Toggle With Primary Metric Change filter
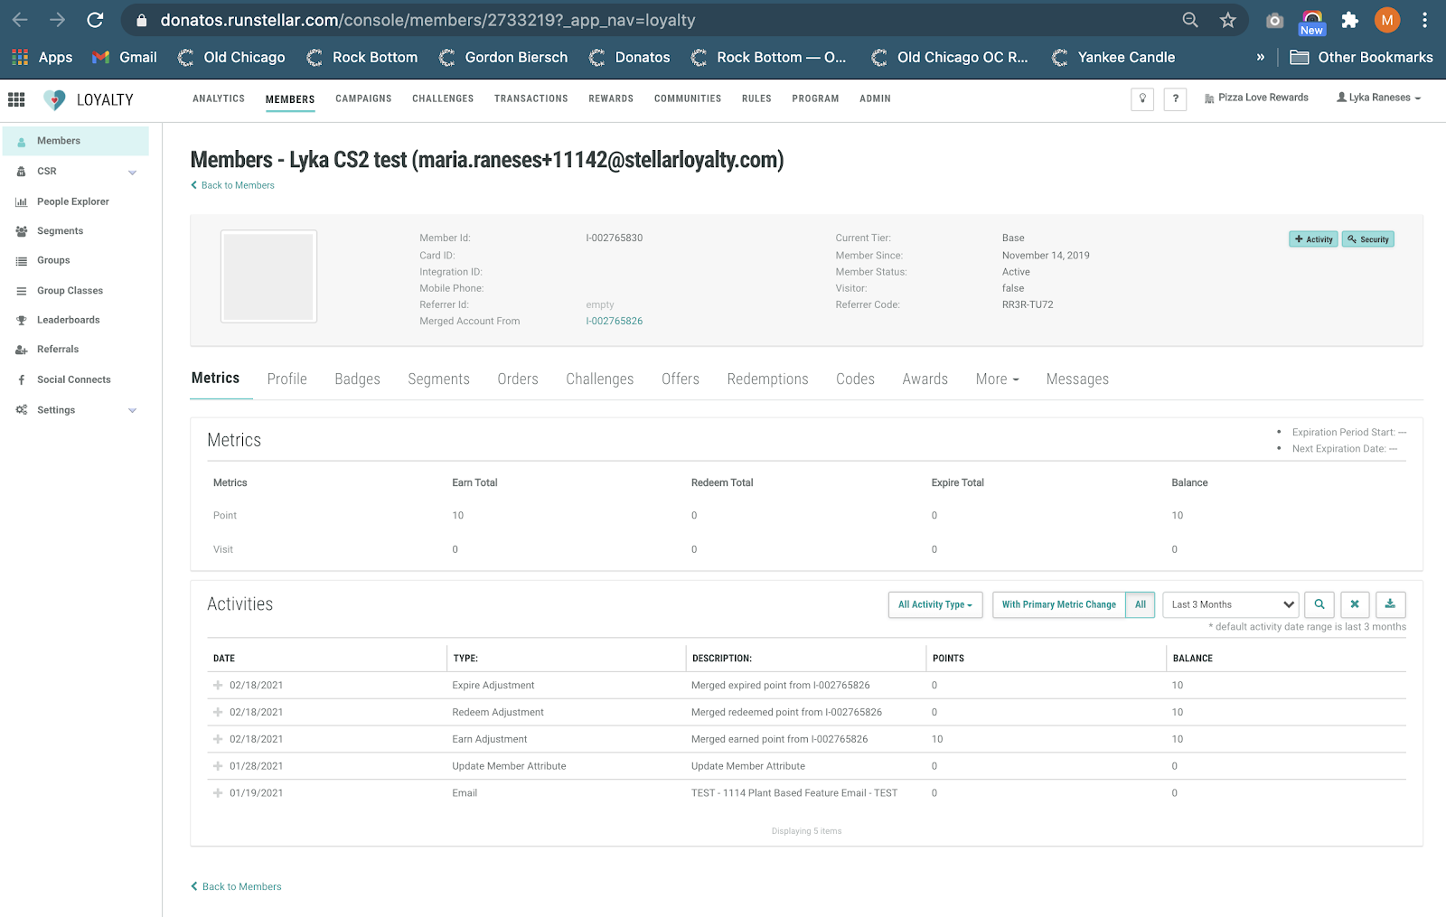Screen dimensions: 1446x917 1059,604
